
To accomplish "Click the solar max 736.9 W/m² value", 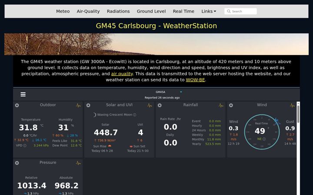I will [x=105, y=140].
